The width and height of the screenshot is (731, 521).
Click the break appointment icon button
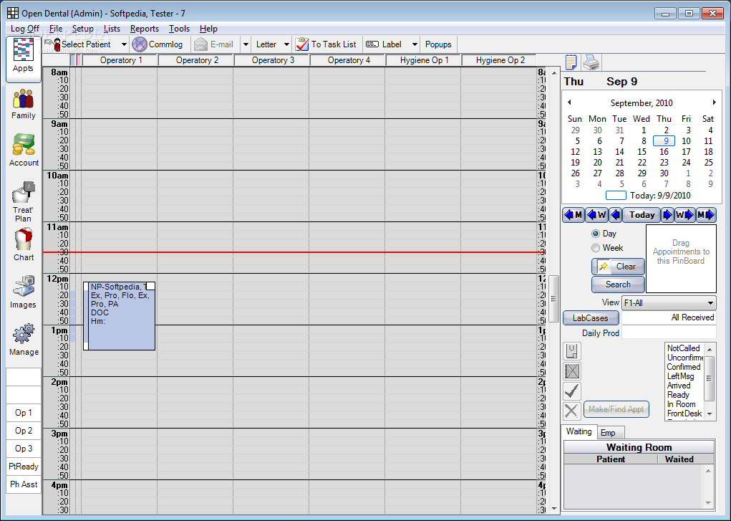pos(572,371)
